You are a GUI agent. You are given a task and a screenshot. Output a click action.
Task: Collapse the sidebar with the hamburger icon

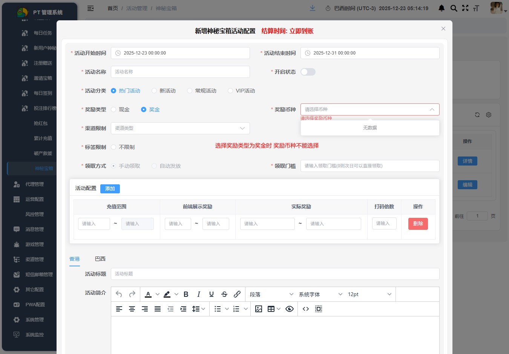90,8
